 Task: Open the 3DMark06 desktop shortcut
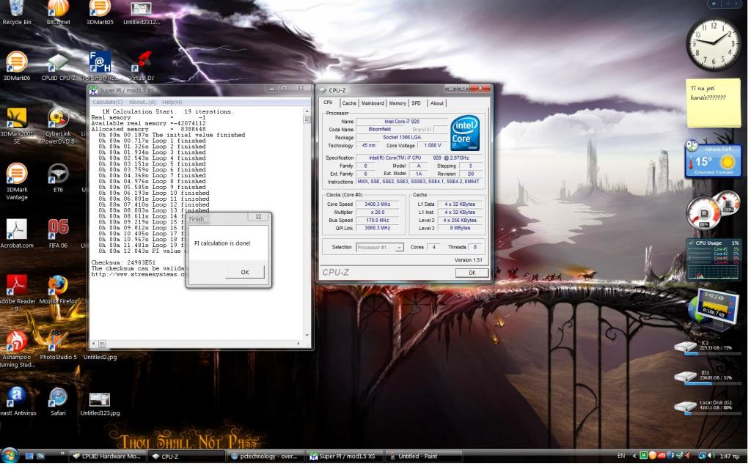point(16,66)
